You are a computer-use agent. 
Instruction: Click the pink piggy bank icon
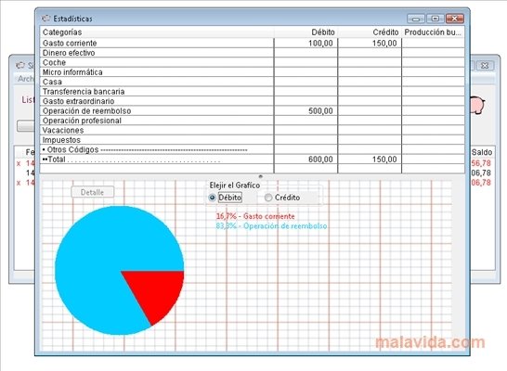(x=477, y=105)
